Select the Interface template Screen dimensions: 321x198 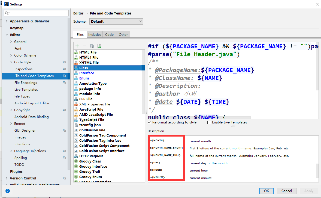pyautogui.click(x=87, y=73)
